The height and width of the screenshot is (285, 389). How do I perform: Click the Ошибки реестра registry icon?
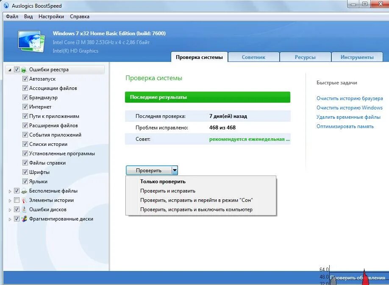[24, 70]
